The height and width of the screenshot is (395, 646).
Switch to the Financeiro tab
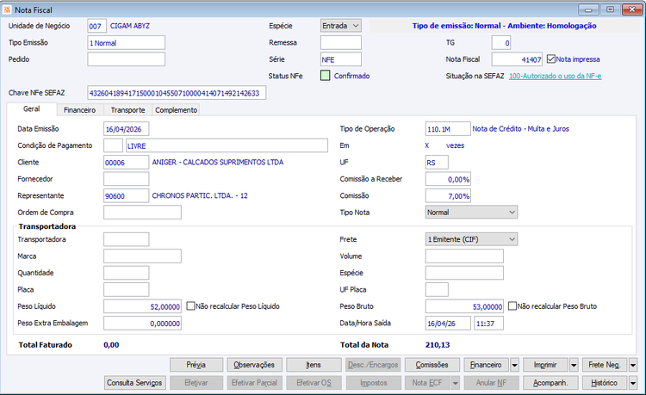[x=79, y=110]
